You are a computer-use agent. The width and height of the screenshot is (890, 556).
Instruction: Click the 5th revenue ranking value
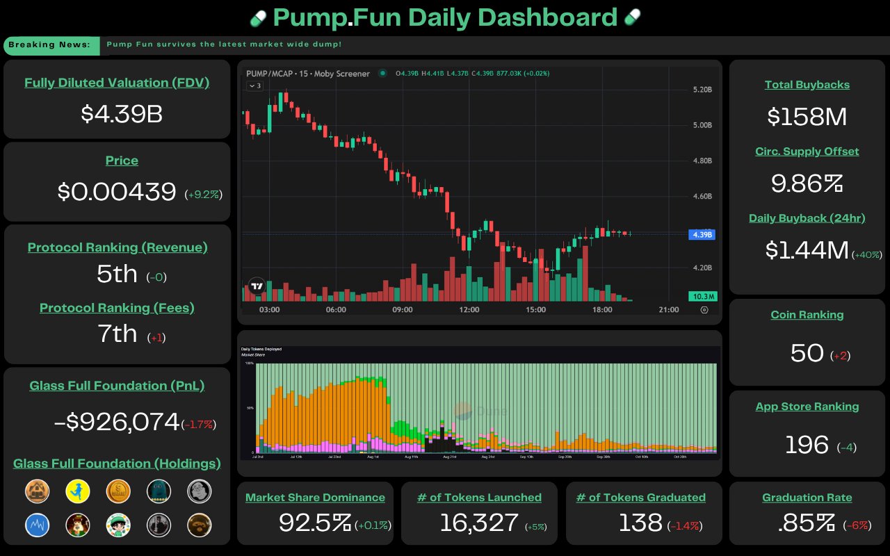point(118,274)
